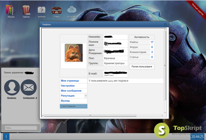
Task: Open the Репутация link
Action: (x=67, y=96)
